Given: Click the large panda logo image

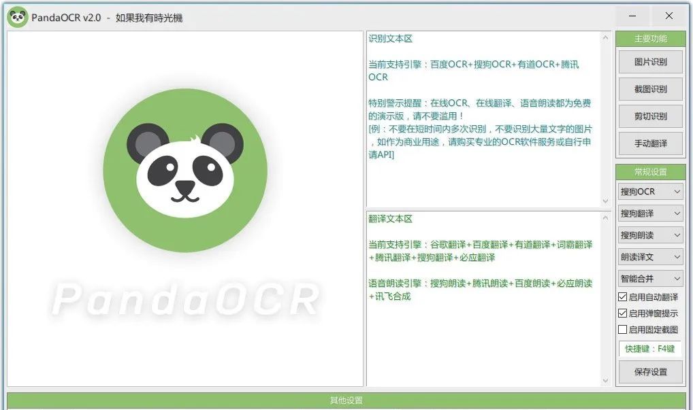Looking at the screenshot, I should [185, 171].
